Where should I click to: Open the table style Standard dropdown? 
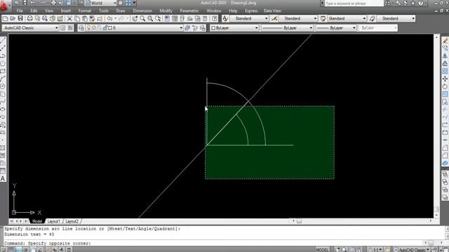coord(347,19)
